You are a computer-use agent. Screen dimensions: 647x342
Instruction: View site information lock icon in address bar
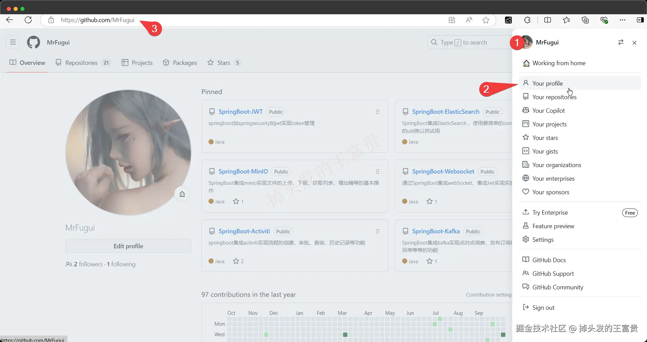click(x=51, y=20)
